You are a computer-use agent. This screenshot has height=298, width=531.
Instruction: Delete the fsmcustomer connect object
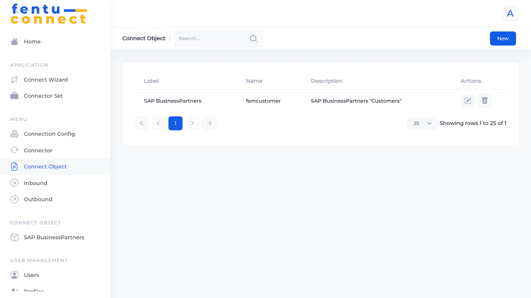point(485,101)
